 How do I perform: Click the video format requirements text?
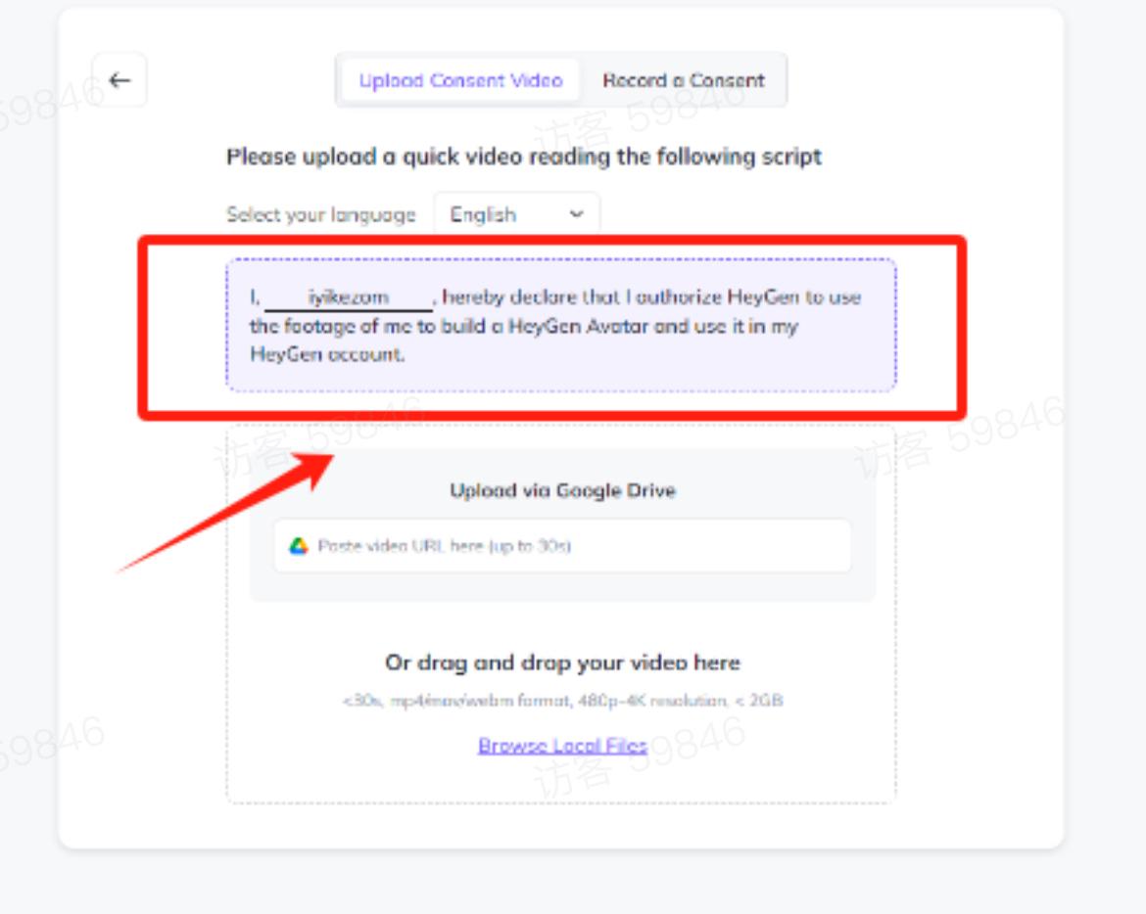click(562, 701)
